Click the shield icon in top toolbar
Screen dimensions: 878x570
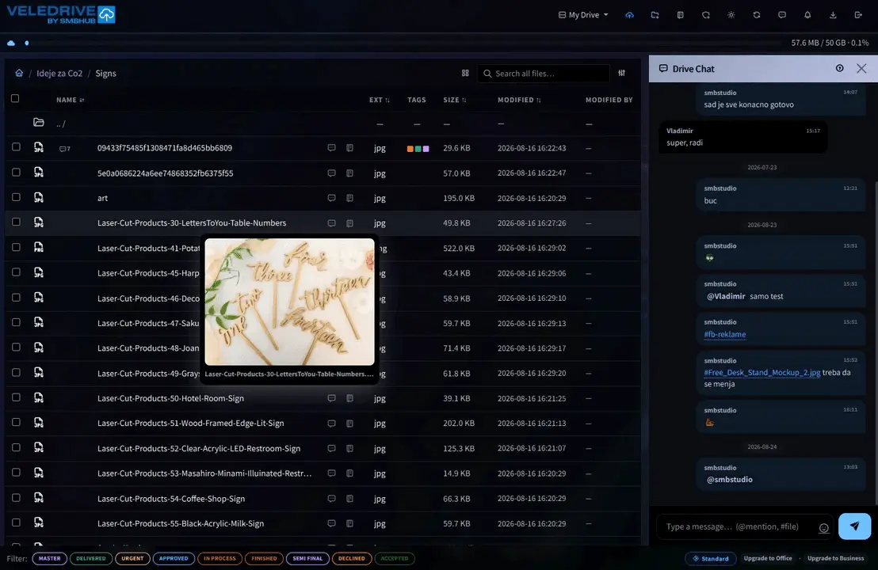click(705, 15)
